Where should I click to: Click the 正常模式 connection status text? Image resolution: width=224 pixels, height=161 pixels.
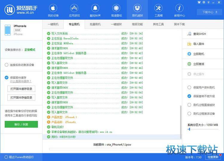point(30,49)
